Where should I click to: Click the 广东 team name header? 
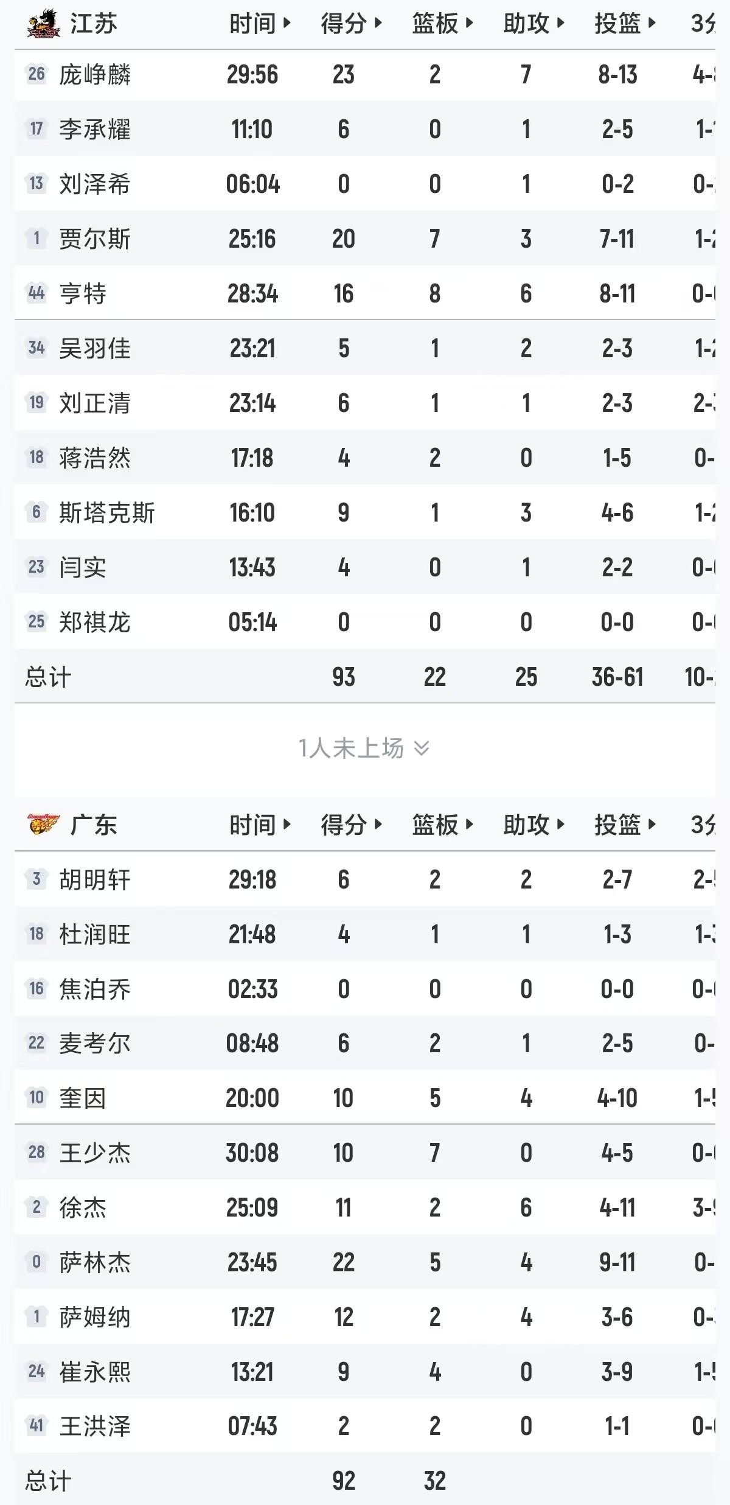point(93,825)
